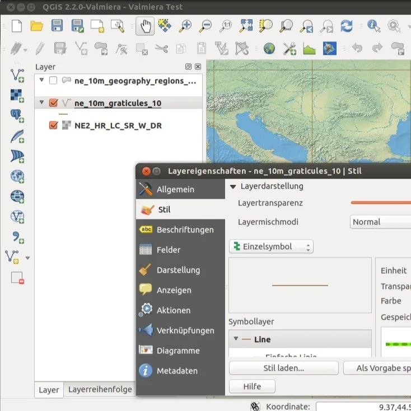Click the Stil laden... button

(x=283, y=368)
